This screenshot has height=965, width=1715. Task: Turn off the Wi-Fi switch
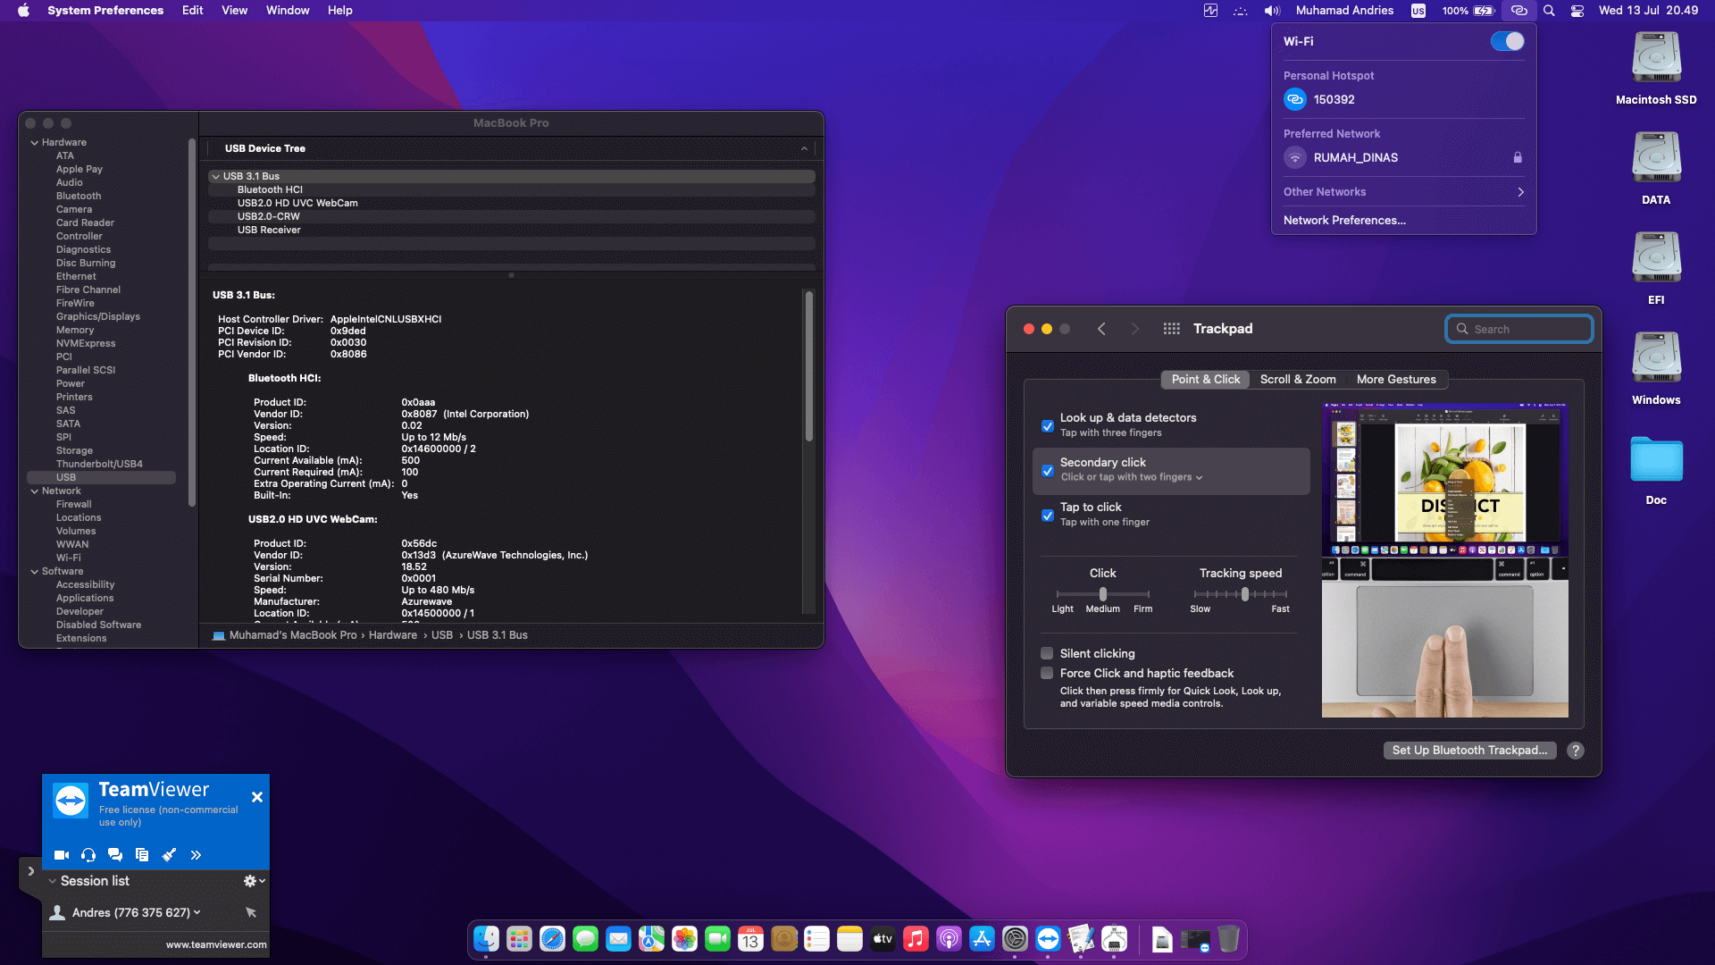pyautogui.click(x=1508, y=41)
